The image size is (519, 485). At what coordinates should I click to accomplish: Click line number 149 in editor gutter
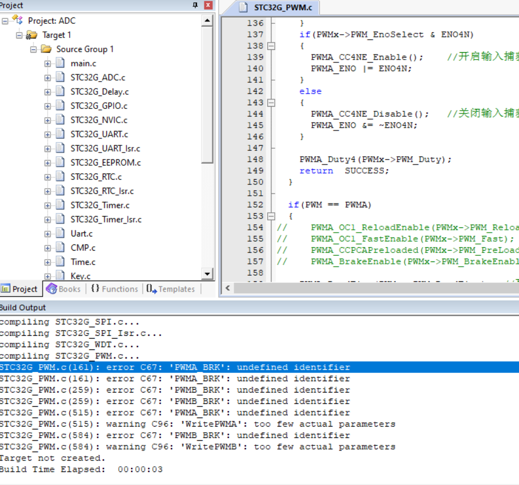(255, 171)
